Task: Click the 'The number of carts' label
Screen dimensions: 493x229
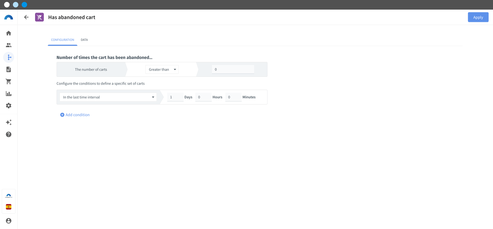Action: pos(91,70)
